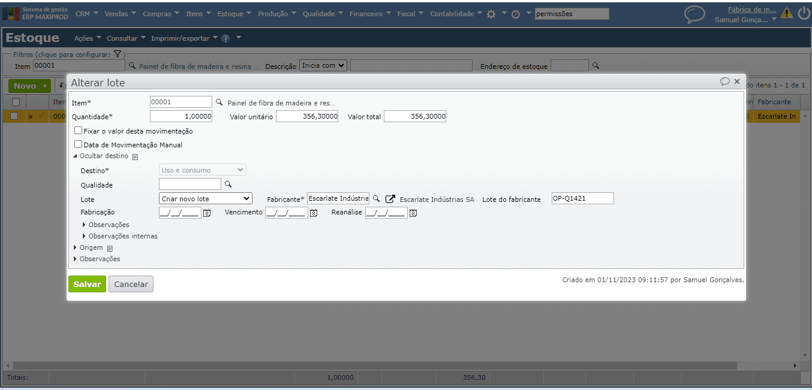The width and height of the screenshot is (812, 390).
Task: Click the note icon beside Ocultar destino
Action: (135, 157)
